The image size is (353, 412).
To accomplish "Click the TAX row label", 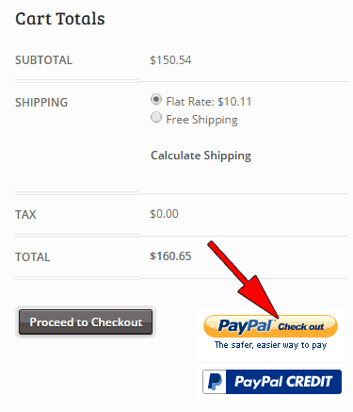I will coord(25,215).
